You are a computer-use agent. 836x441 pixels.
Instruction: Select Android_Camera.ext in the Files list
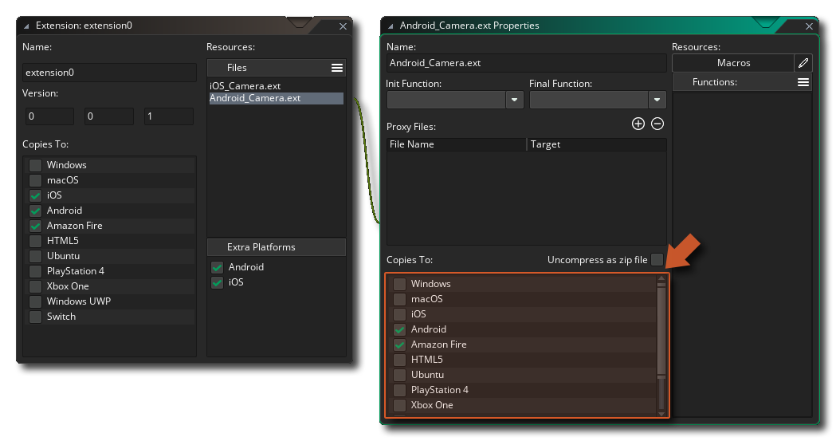pyautogui.click(x=255, y=99)
